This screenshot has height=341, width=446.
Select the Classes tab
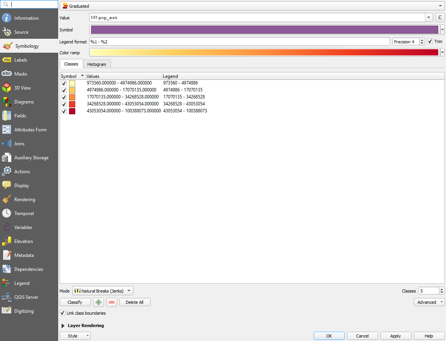(71, 64)
